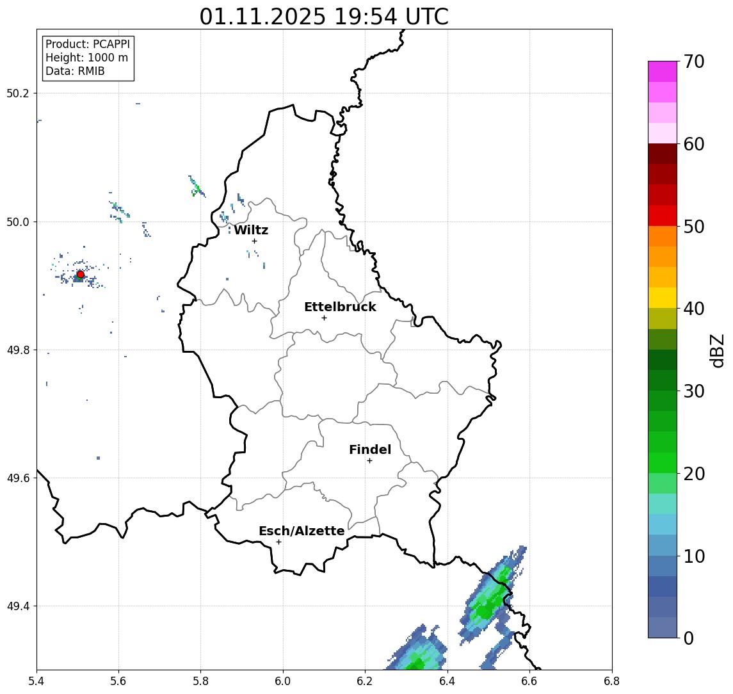733x694 pixels.
Task: Click the longitude tick label 6.0
Action: (x=283, y=681)
